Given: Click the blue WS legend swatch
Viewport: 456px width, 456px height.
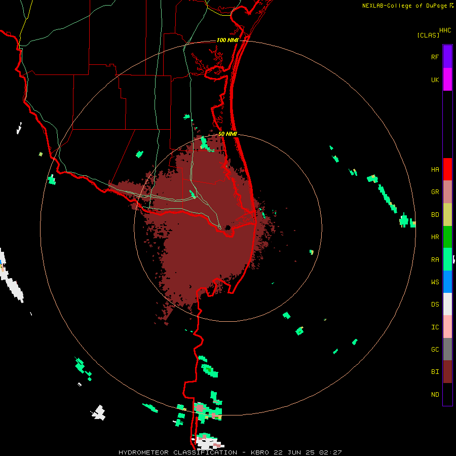Looking at the screenshot, I should [447, 282].
